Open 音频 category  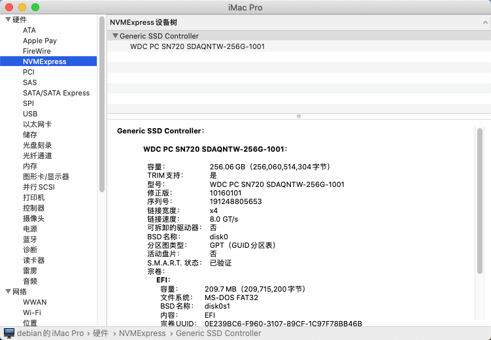(x=30, y=281)
